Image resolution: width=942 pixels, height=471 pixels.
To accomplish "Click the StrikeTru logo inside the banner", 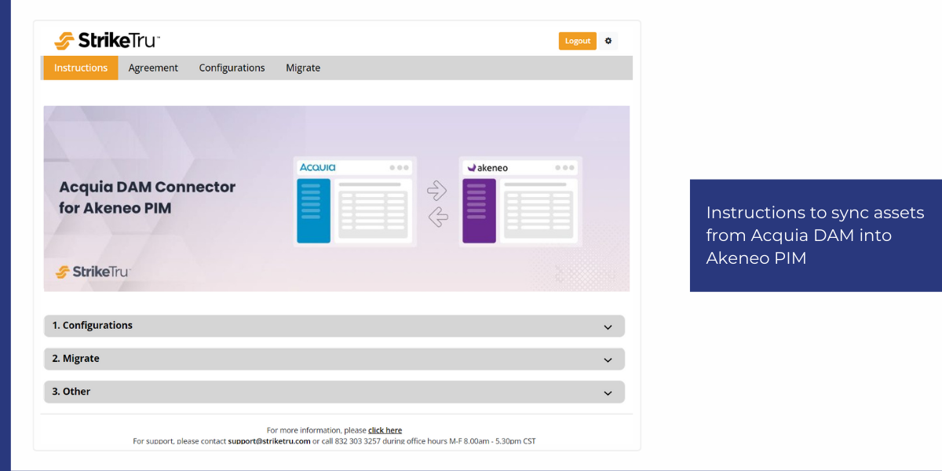I will 93,272.
